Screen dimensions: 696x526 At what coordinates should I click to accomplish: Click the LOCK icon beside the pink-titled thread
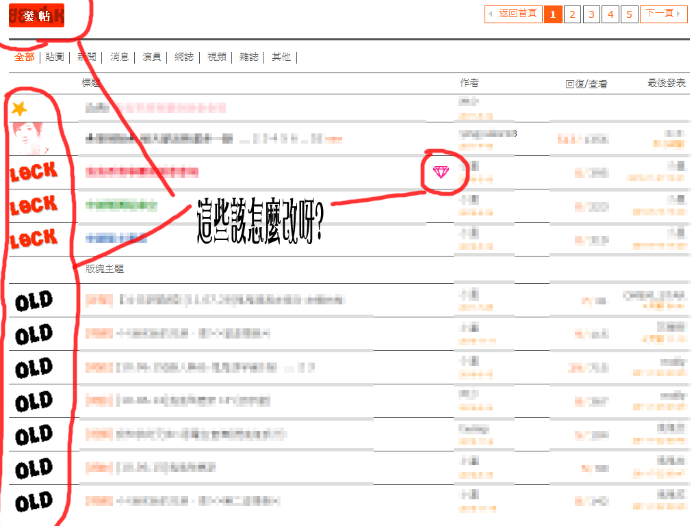point(34,172)
